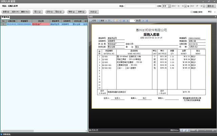Go to previous page of preview
Screen dimensions: 217x136
pos(127,21)
